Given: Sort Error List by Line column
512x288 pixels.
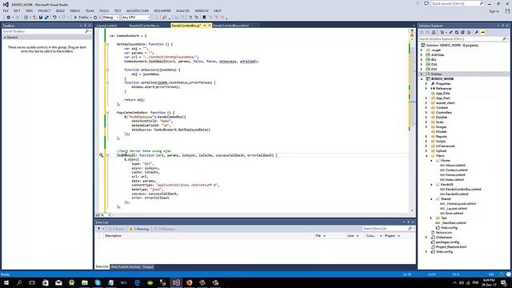Looking at the screenshot, I should (x=350, y=235).
